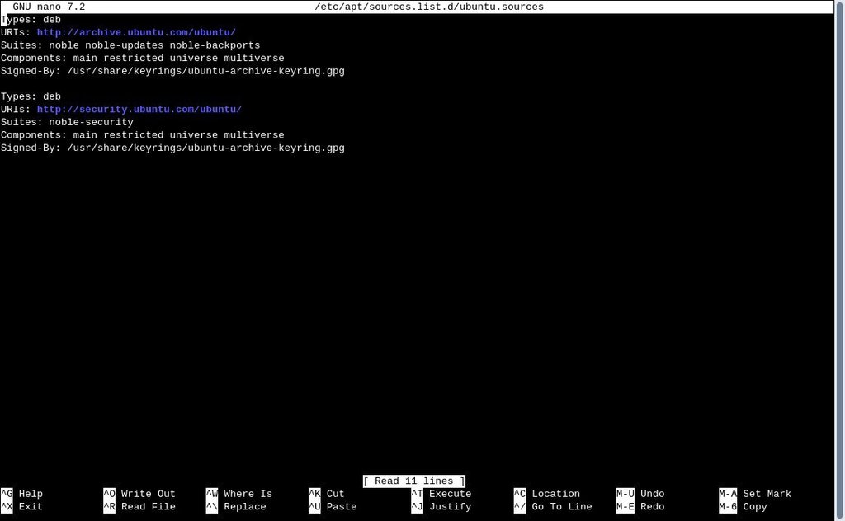Click the first Signed-By keyring path
Image resolution: width=845 pixels, height=521 pixels.
tap(205, 71)
